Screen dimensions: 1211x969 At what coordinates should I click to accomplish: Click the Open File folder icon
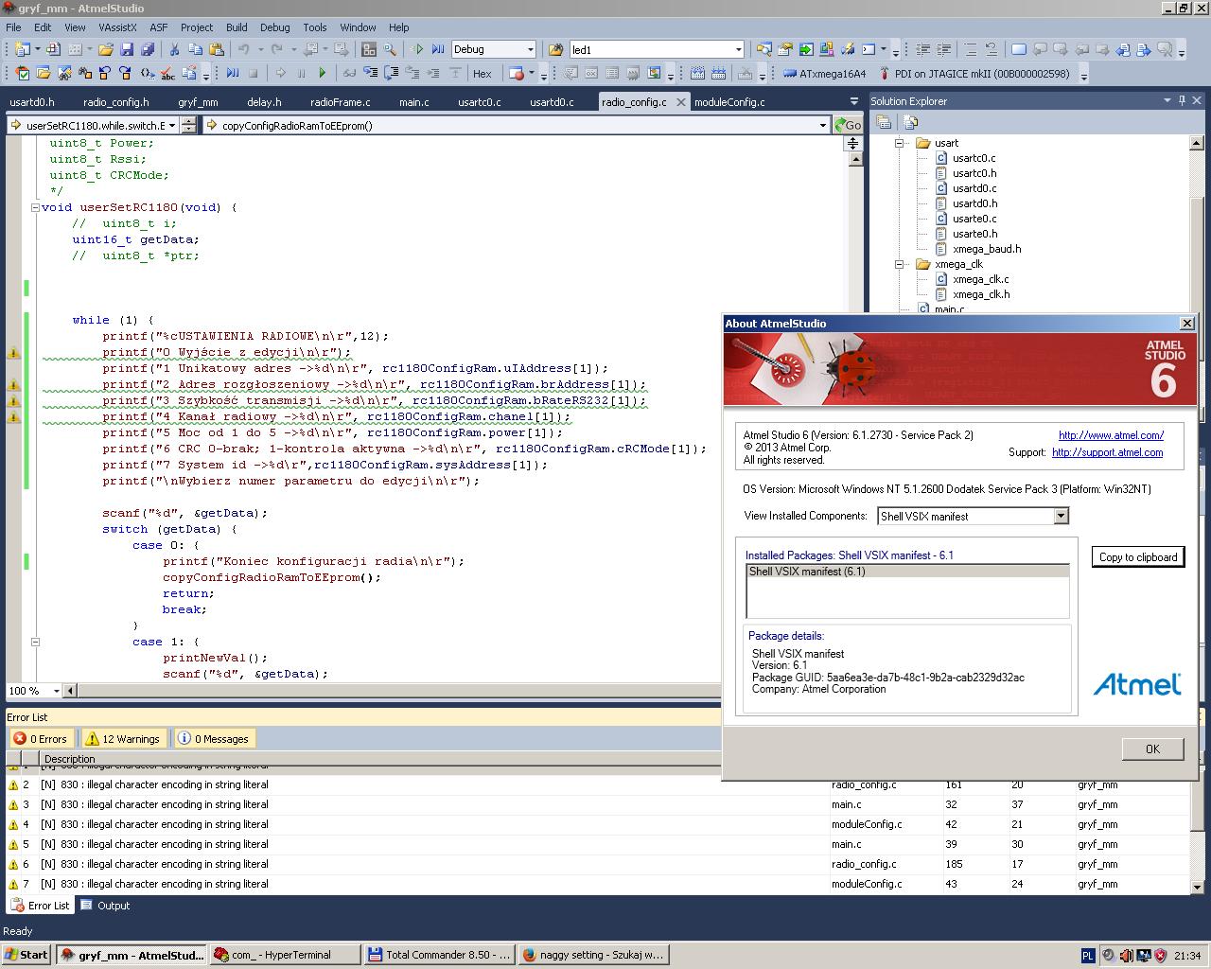[105, 49]
